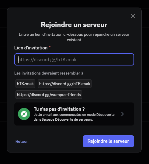149x164 pixels.
Task: Click the https://discord.gg/wumpus-friends example chip
Action: tap(49, 95)
